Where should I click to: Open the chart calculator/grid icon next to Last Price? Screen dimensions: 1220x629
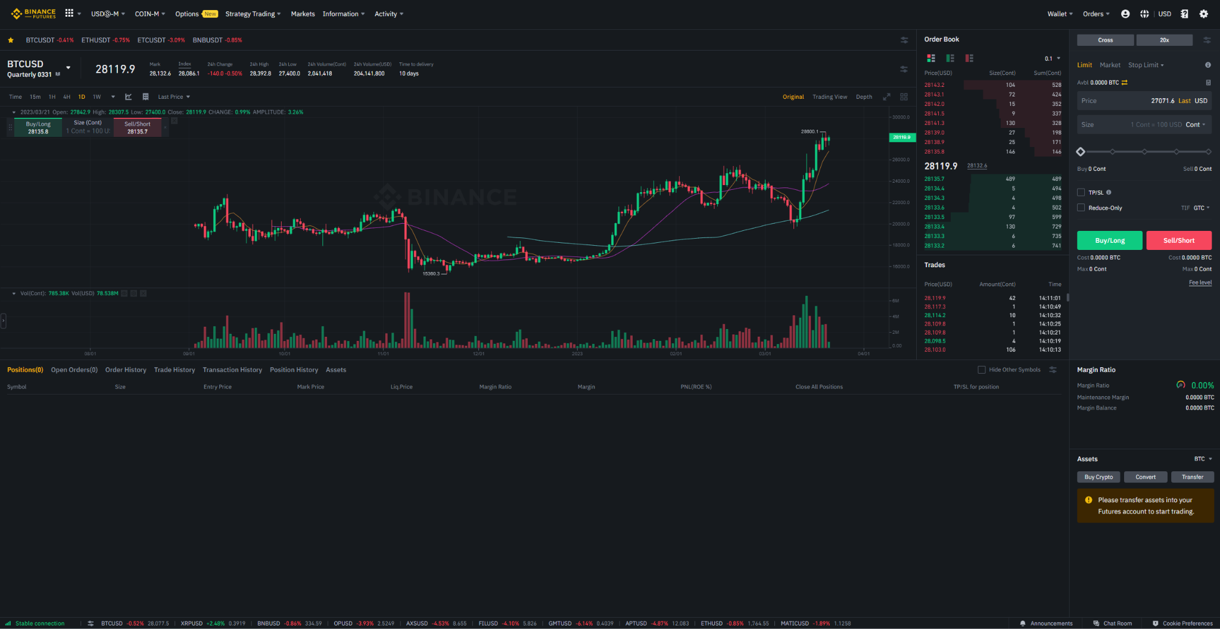[x=145, y=96]
